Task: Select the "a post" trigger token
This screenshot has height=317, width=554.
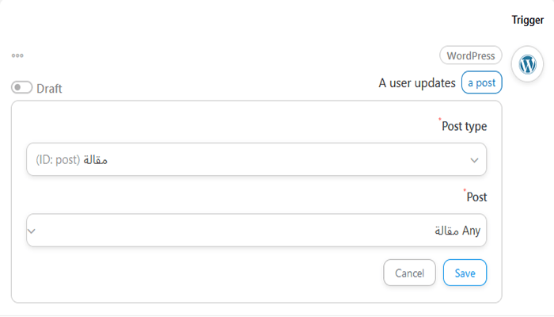Action: pyautogui.click(x=481, y=82)
